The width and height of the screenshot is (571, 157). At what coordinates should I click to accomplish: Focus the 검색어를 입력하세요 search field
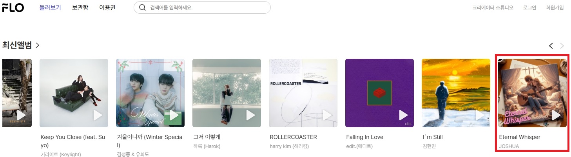click(x=202, y=7)
